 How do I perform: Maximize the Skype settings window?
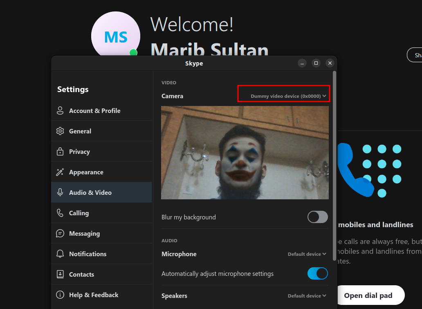coord(316,63)
